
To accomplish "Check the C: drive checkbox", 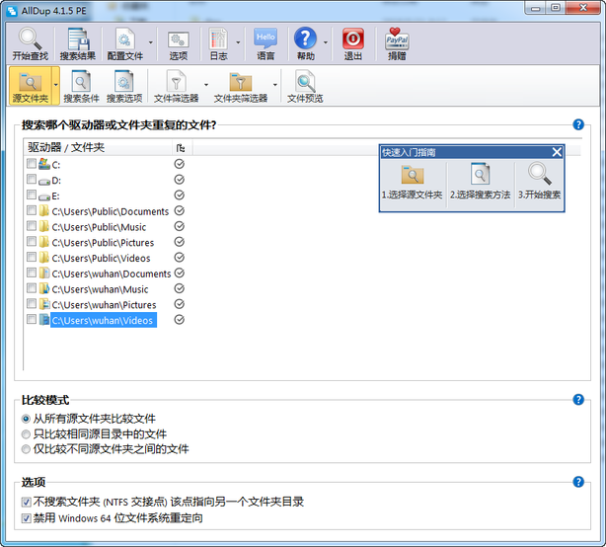I will pyautogui.click(x=32, y=164).
